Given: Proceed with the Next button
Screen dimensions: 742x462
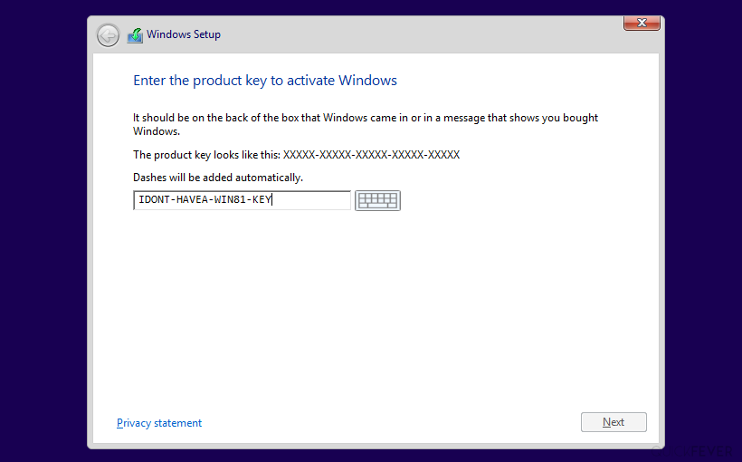Looking at the screenshot, I should pos(614,422).
